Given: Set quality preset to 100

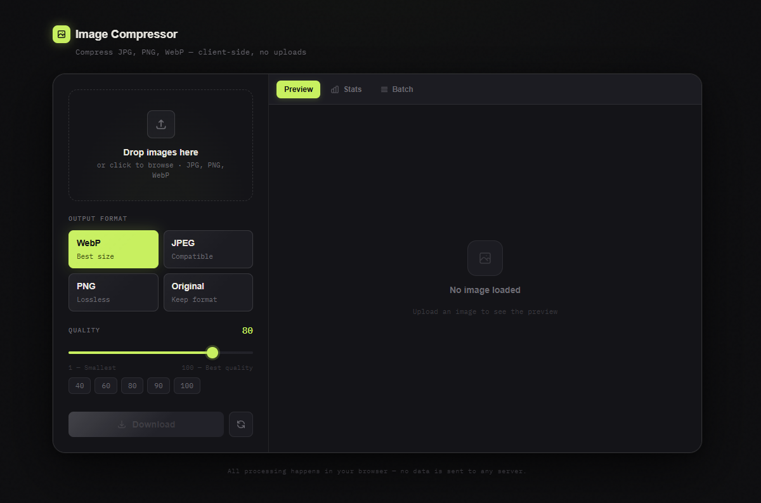Looking at the screenshot, I should tap(187, 386).
